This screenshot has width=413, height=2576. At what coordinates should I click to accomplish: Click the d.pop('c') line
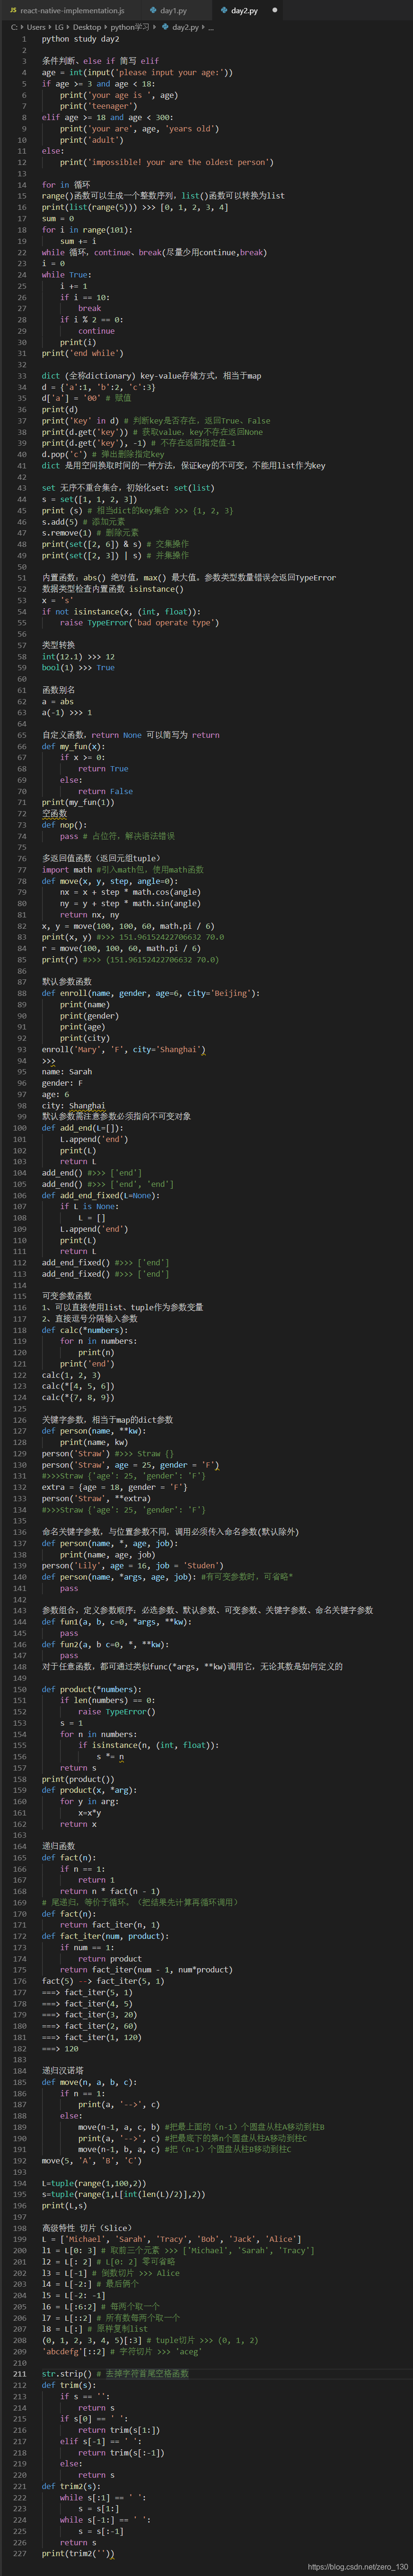(x=103, y=454)
